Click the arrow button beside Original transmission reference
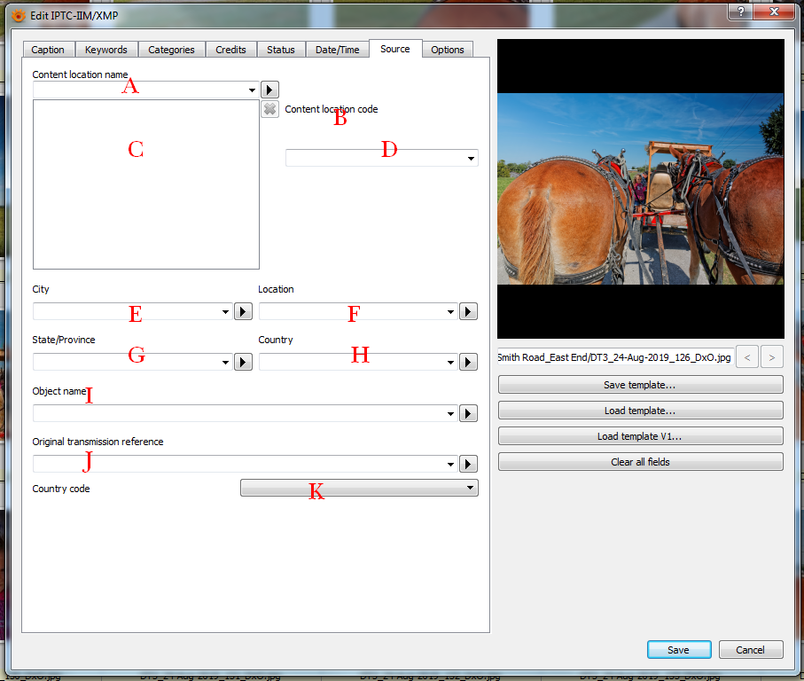Screen dimensions: 804x681 coord(468,464)
